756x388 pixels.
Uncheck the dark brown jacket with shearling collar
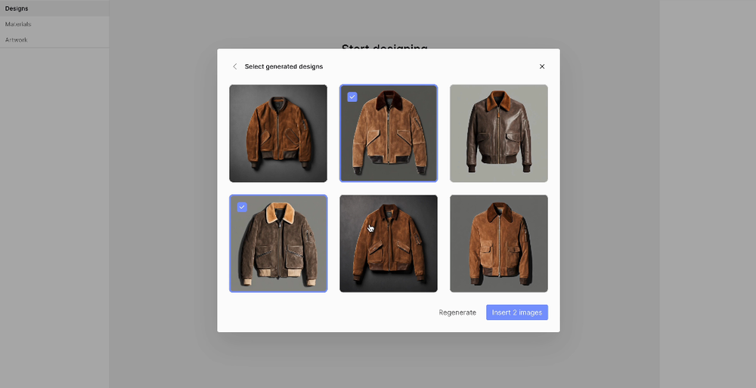pyautogui.click(x=242, y=208)
